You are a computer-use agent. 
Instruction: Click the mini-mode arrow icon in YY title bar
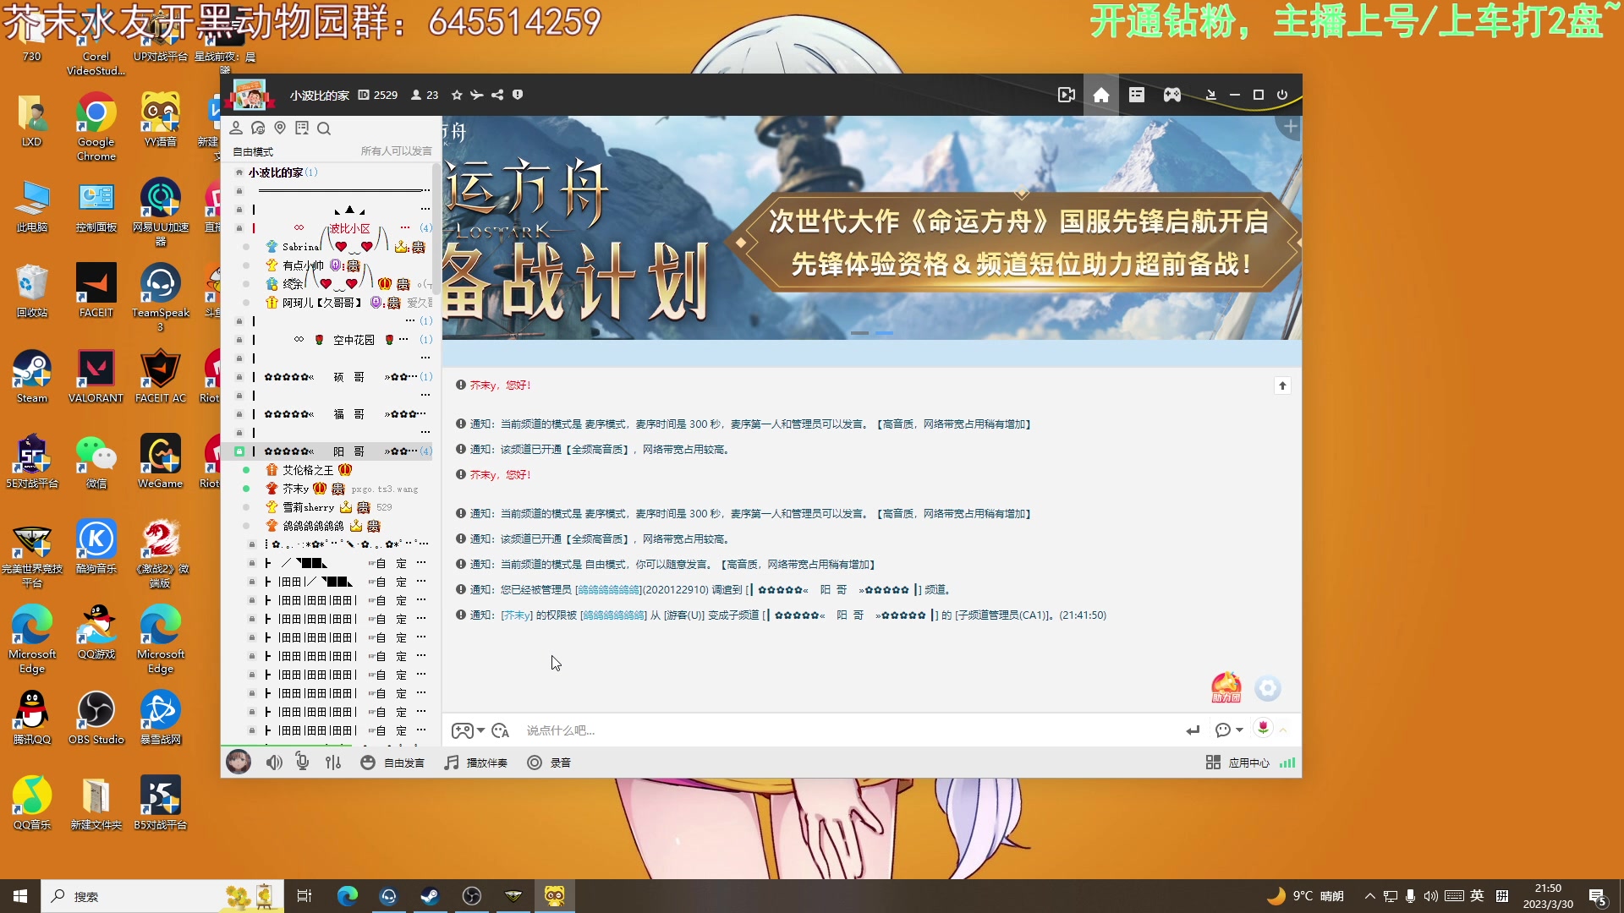[1211, 95]
